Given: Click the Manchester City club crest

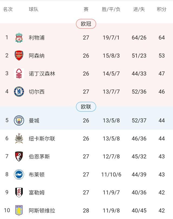Looking at the screenshot, I should coord(18,120).
